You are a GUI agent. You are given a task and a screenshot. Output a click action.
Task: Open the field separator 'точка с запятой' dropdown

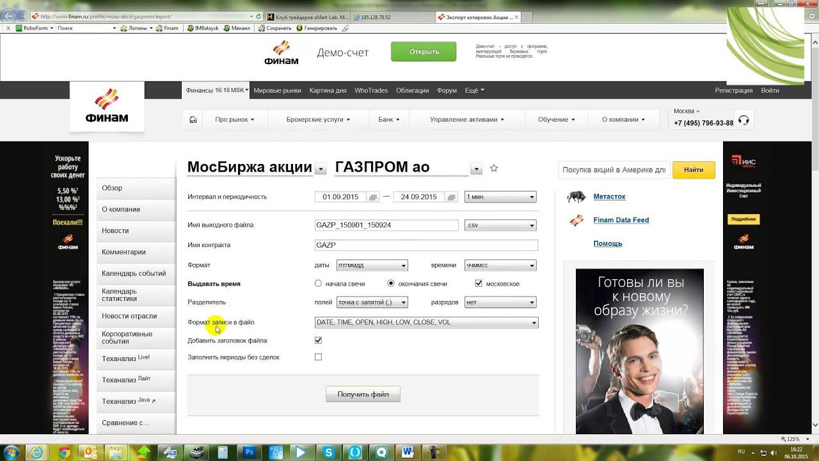[372, 302]
